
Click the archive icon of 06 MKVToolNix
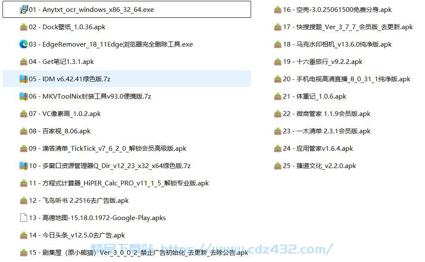click(x=24, y=96)
